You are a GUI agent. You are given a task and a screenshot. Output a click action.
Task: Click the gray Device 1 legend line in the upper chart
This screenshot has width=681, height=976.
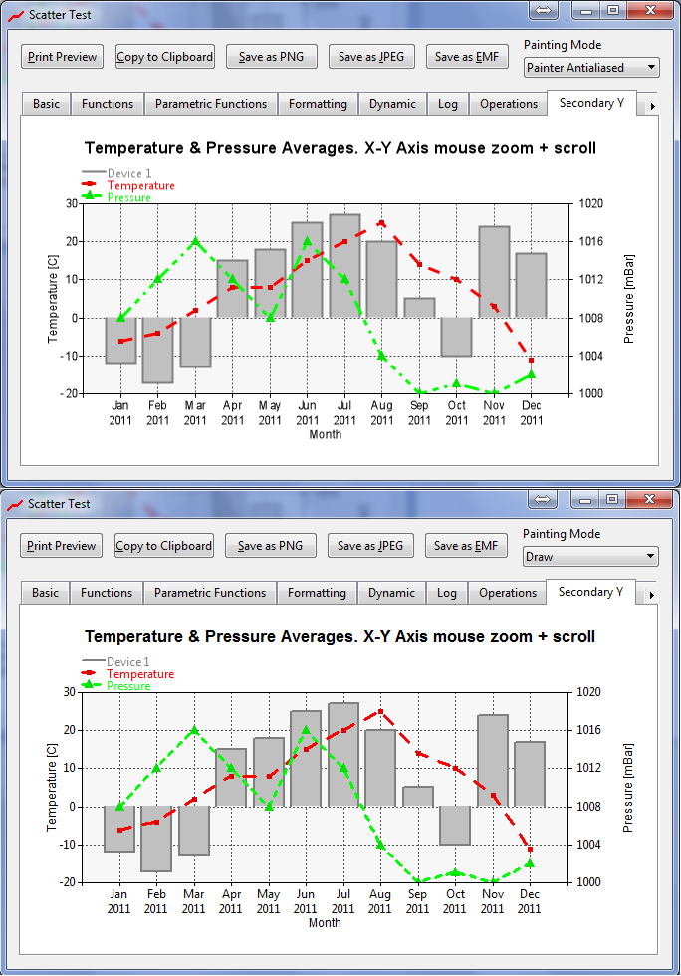click(x=93, y=173)
